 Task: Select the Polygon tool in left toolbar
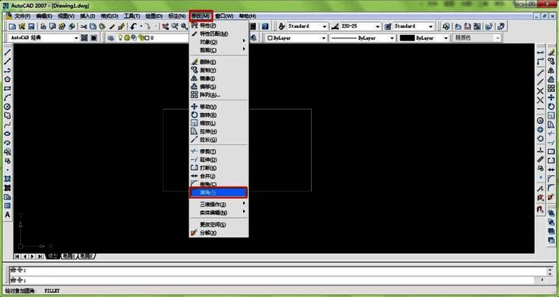7,79
